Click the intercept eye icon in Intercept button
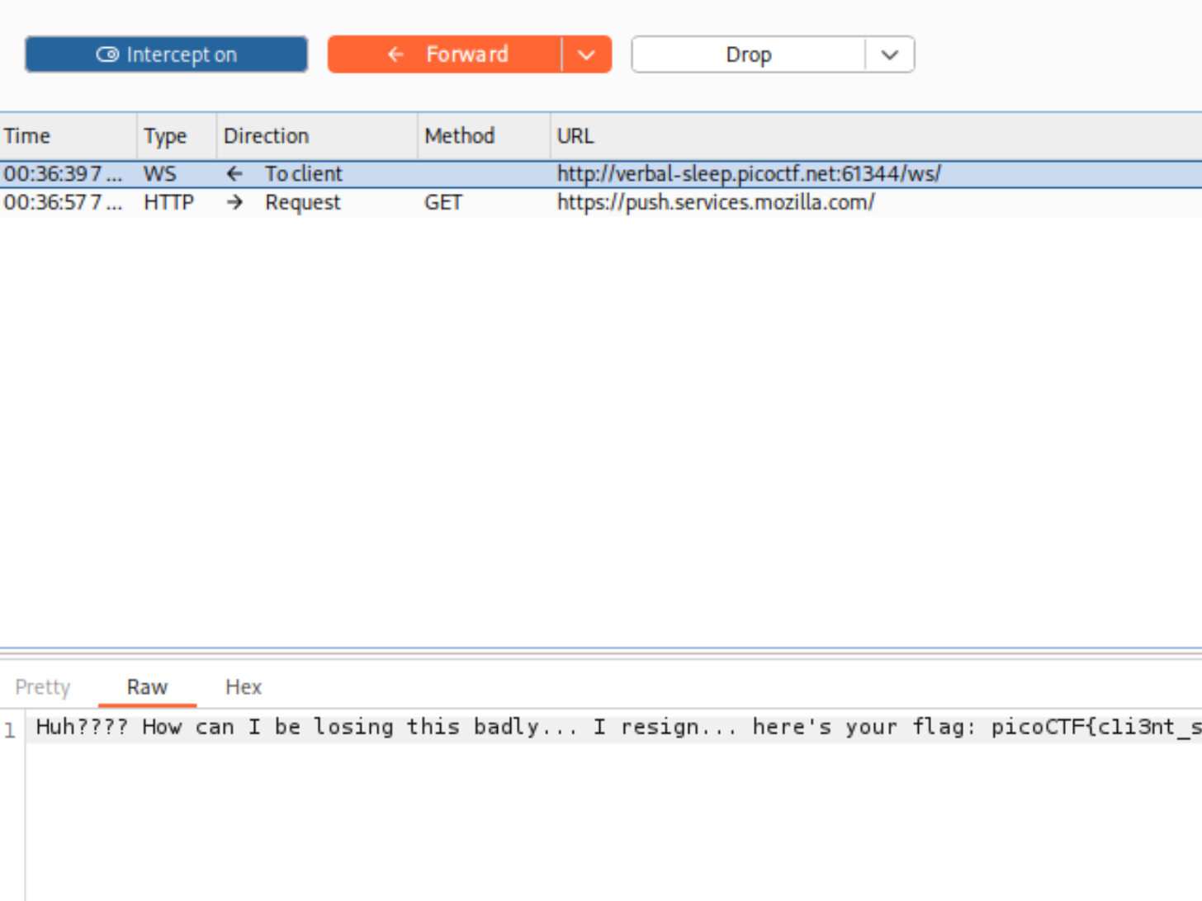The height and width of the screenshot is (901, 1202). point(107,54)
